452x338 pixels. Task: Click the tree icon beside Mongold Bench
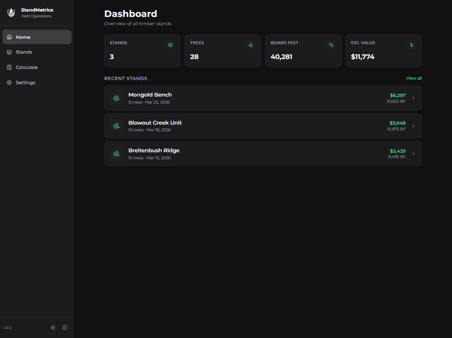click(x=117, y=98)
